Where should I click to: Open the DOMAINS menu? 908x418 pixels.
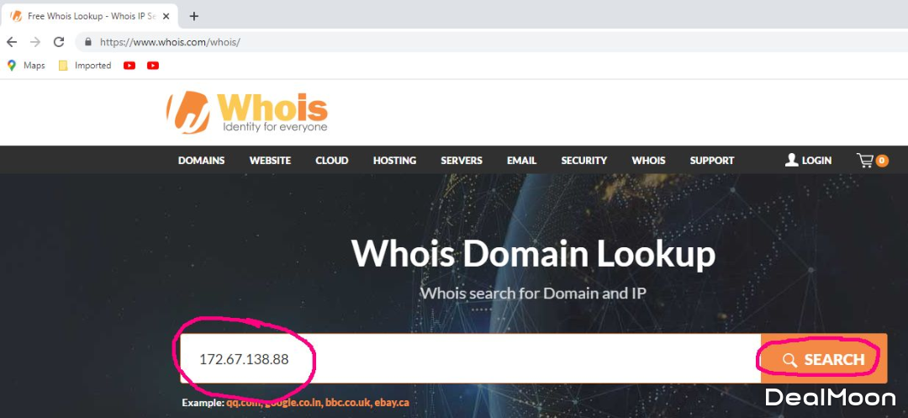pos(201,161)
